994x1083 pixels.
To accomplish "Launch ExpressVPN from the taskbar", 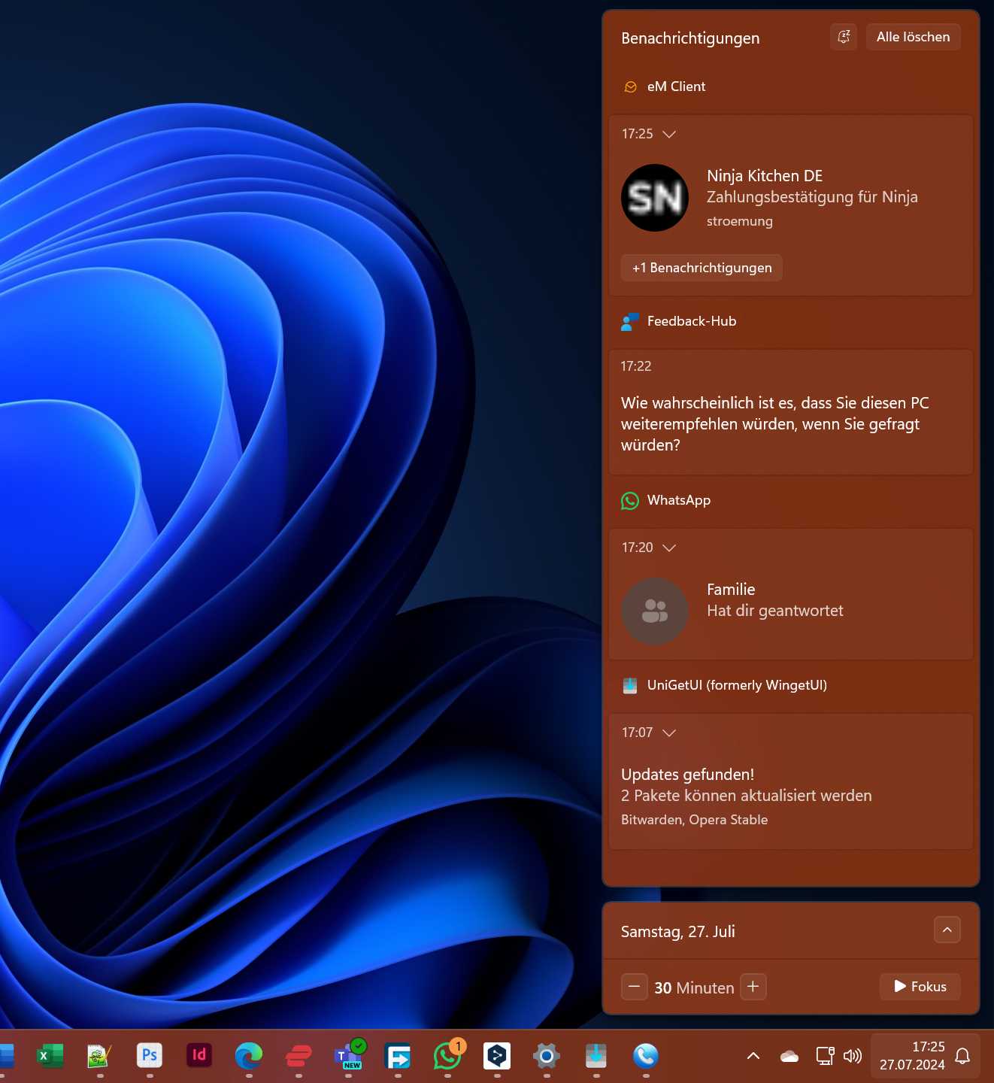I will point(298,1057).
